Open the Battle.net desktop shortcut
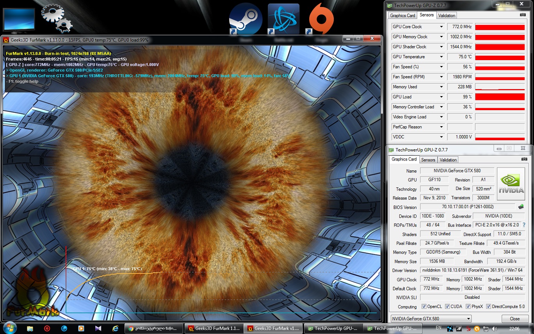Screen dimensions: 534x334 pyautogui.click(x=283, y=18)
